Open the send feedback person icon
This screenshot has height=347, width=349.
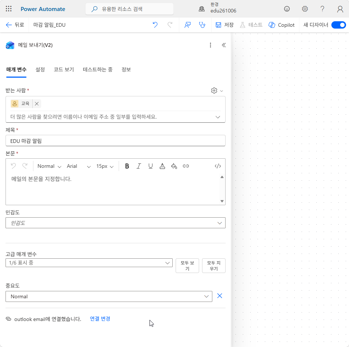point(188,25)
